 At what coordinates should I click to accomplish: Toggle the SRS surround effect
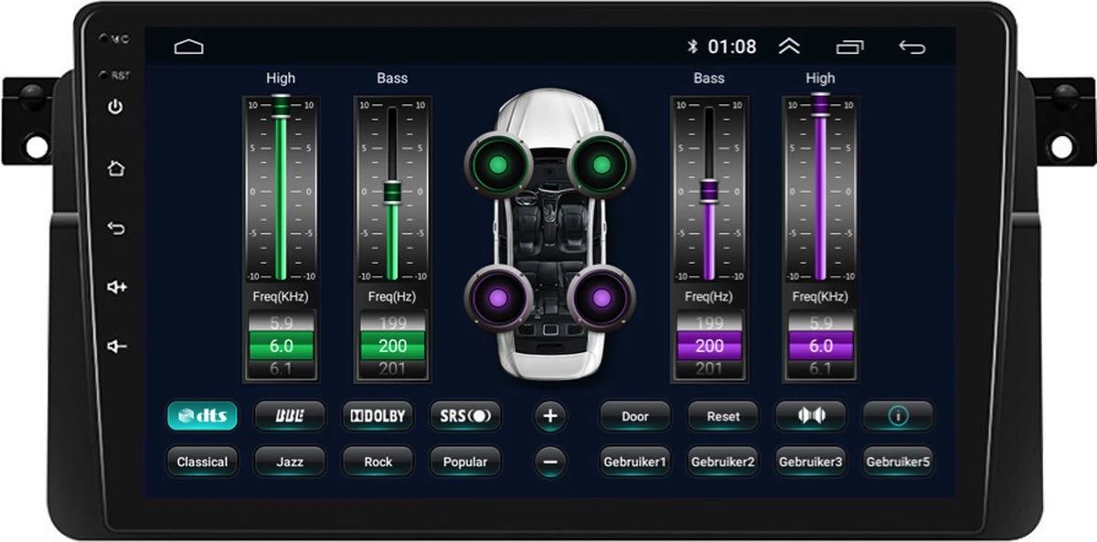465,416
